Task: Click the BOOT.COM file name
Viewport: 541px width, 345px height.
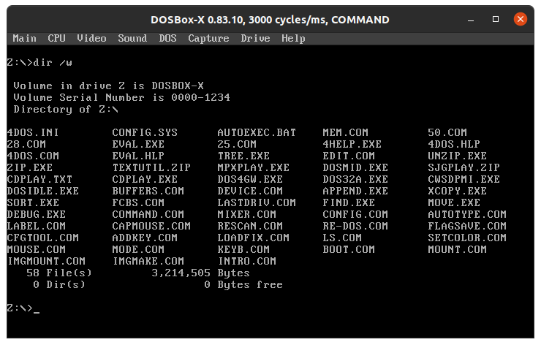Action: [x=349, y=250]
